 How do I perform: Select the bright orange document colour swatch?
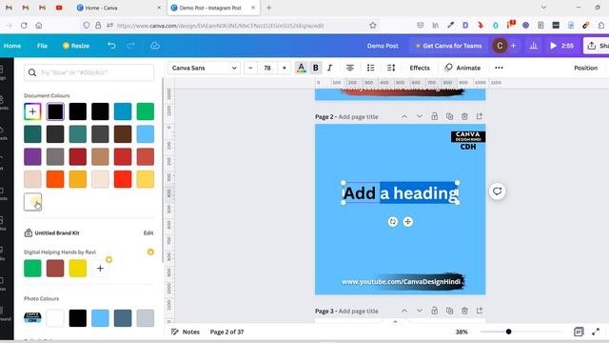[x=55, y=179]
